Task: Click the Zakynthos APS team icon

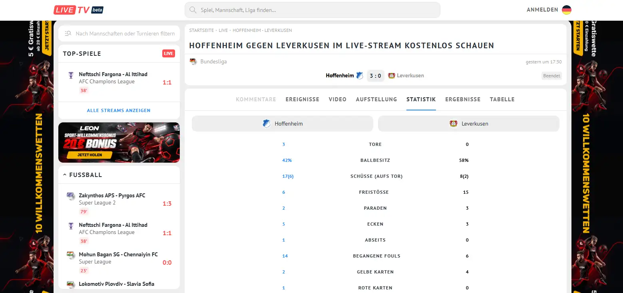Action: pyautogui.click(x=71, y=196)
